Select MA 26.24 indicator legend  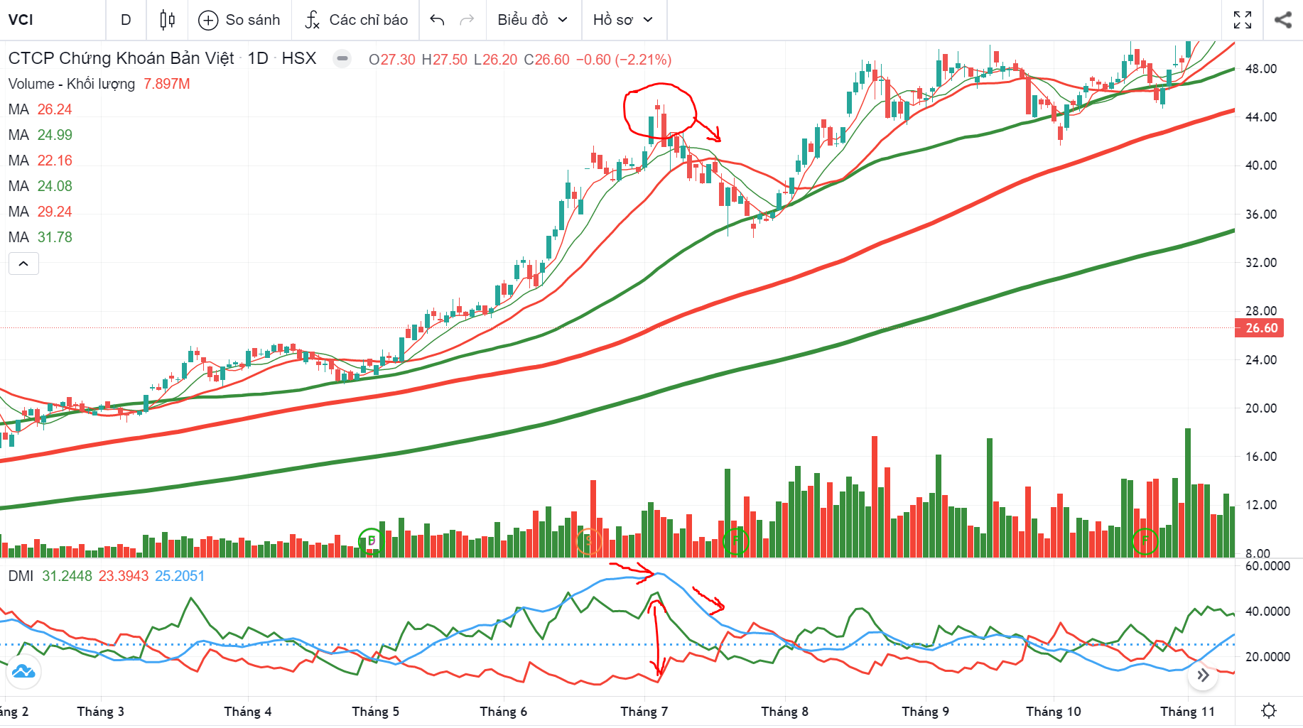(40, 109)
